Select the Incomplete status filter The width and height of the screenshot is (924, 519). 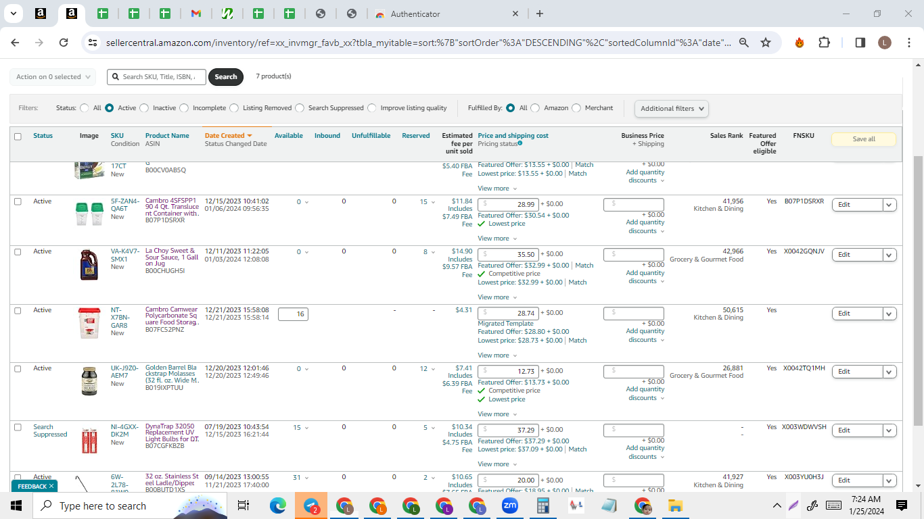(184, 108)
